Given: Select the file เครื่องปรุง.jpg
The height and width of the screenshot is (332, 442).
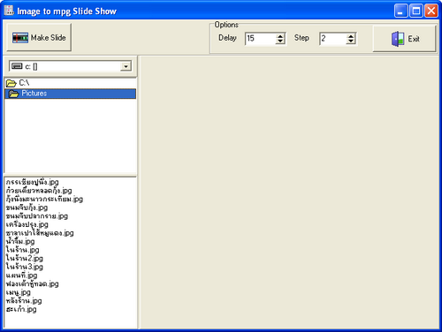Looking at the screenshot, I should 27,224.
